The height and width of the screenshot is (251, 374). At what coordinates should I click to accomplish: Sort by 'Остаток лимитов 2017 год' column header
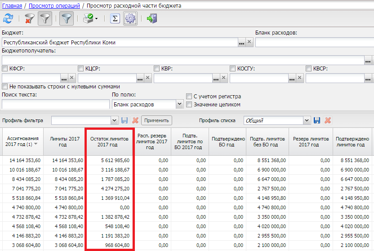(x=110, y=142)
